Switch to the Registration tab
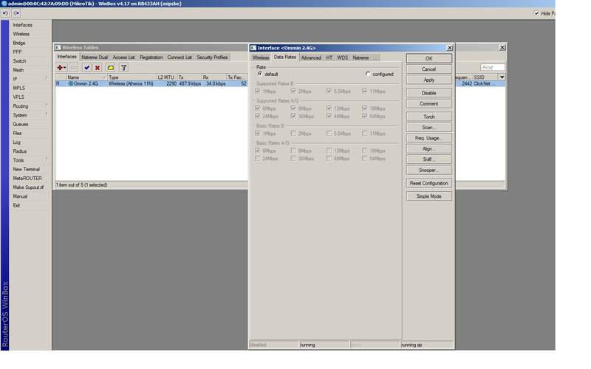This screenshot has height=369, width=591. point(151,58)
